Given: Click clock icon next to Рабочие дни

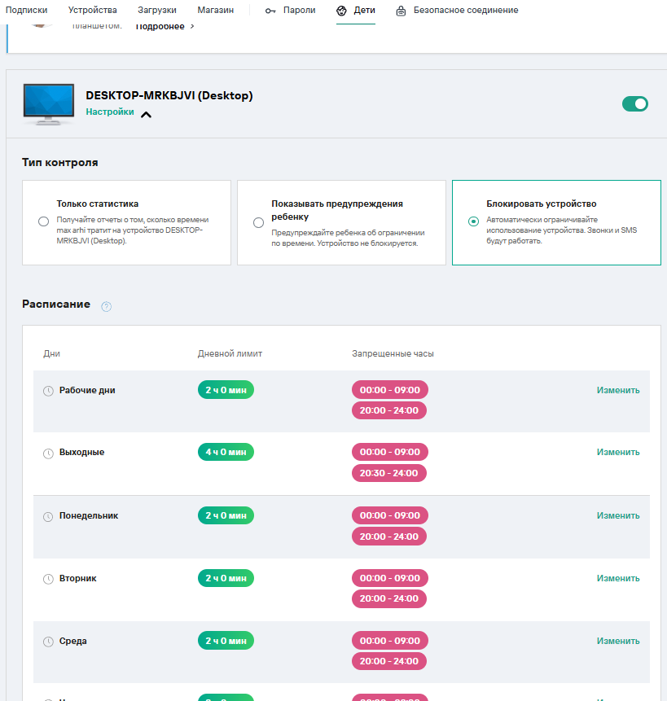Looking at the screenshot, I should point(48,391).
